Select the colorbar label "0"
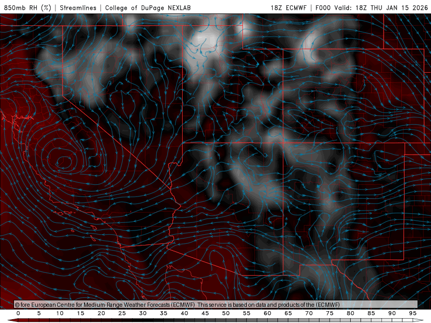 [18, 313]
